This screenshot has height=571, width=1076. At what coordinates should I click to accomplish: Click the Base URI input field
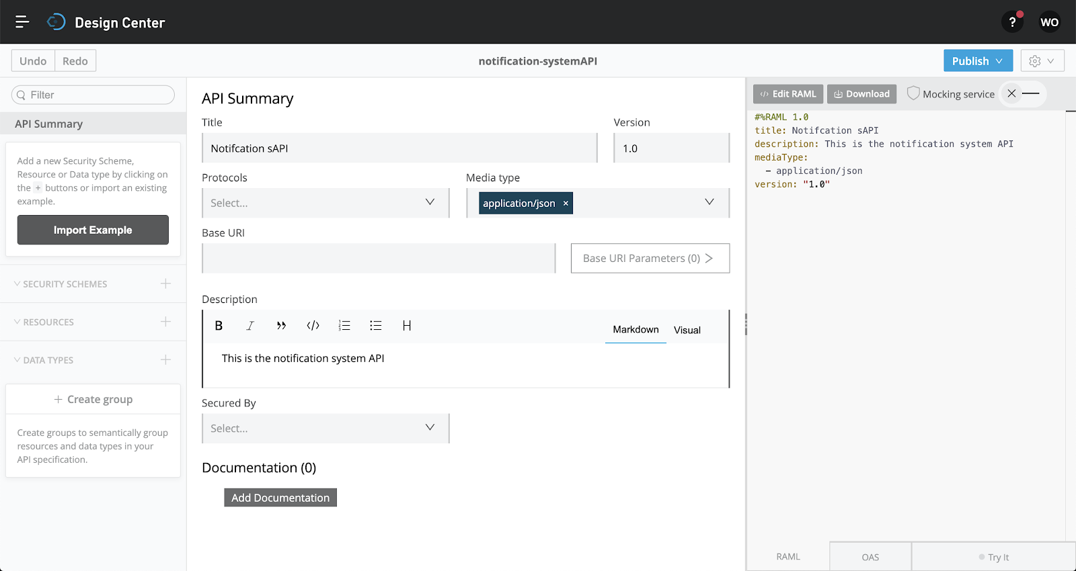click(378, 259)
